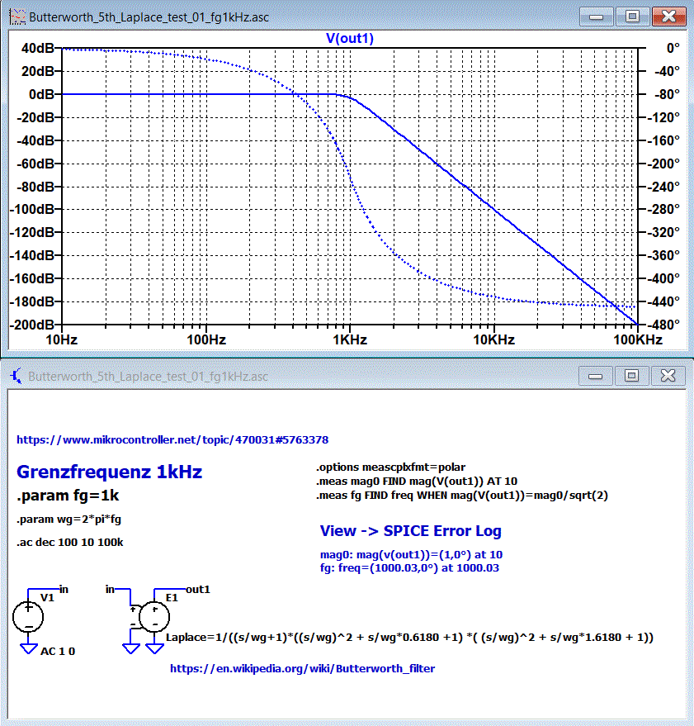
Task: Maximize the waveform plot window
Action: (632, 17)
